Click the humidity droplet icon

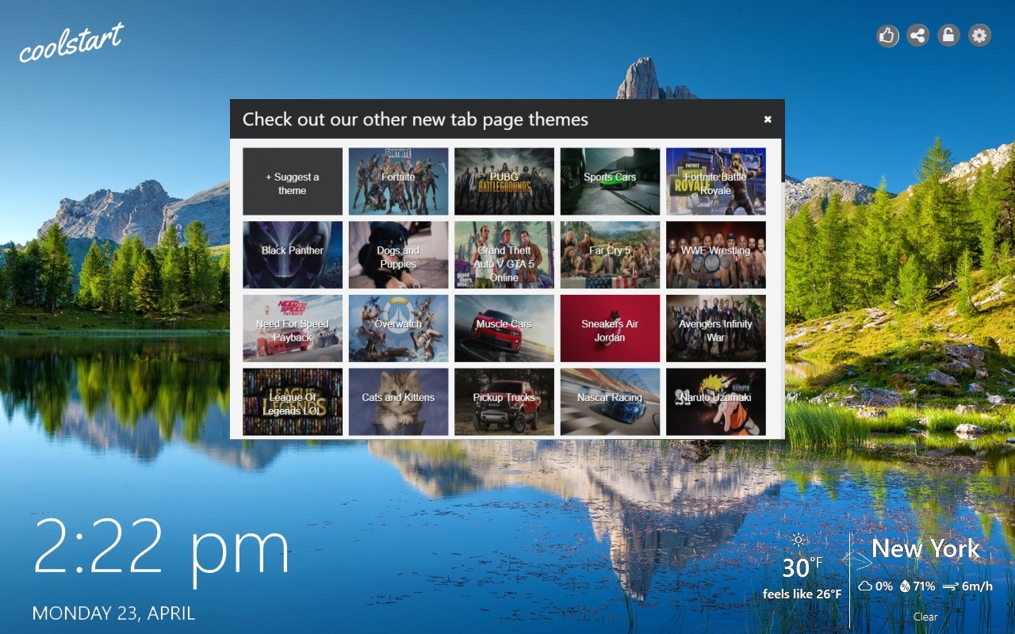(x=905, y=586)
